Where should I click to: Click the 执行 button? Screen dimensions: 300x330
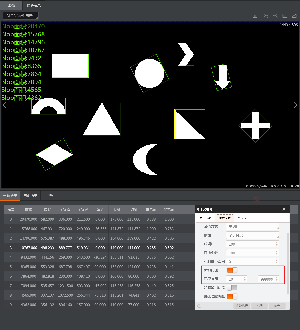click(x=259, y=305)
